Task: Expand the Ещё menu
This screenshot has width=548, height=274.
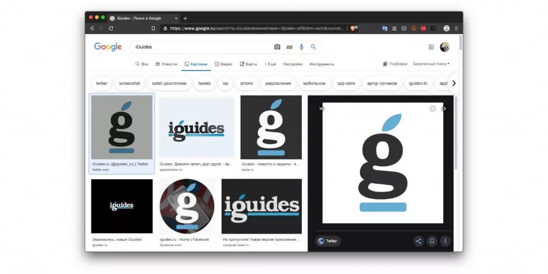Action: pyautogui.click(x=270, y=64)
